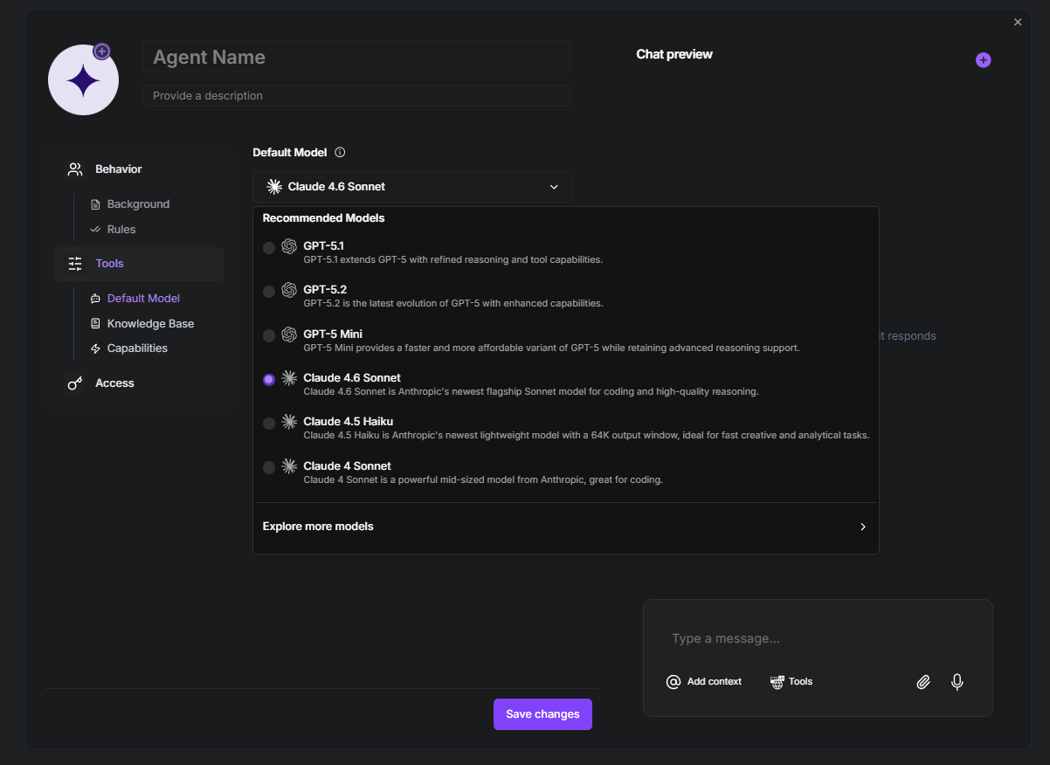This screenshot has width=1050, height=765.
Task: Click the Anthropic logo beside Claude 4.5 Haiku
Action: (289, 423)
